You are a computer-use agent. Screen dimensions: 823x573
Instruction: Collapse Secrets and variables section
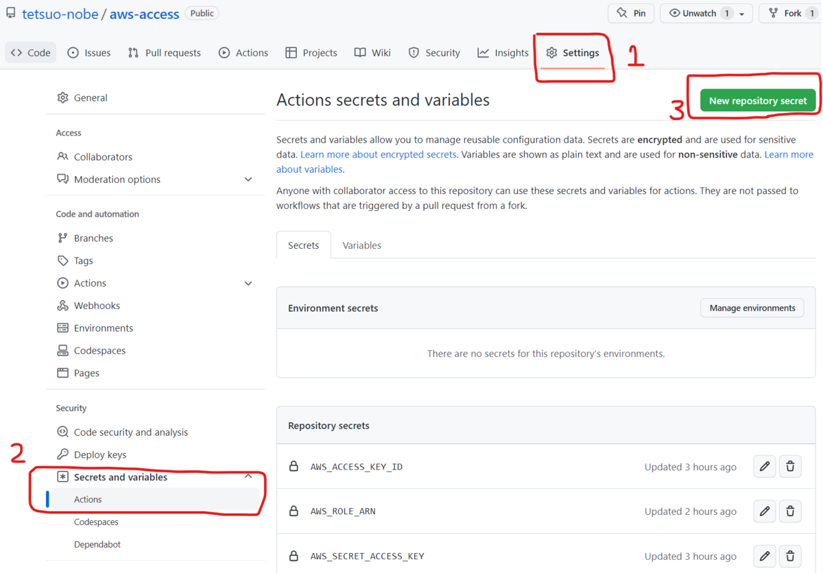pos(248,476)
